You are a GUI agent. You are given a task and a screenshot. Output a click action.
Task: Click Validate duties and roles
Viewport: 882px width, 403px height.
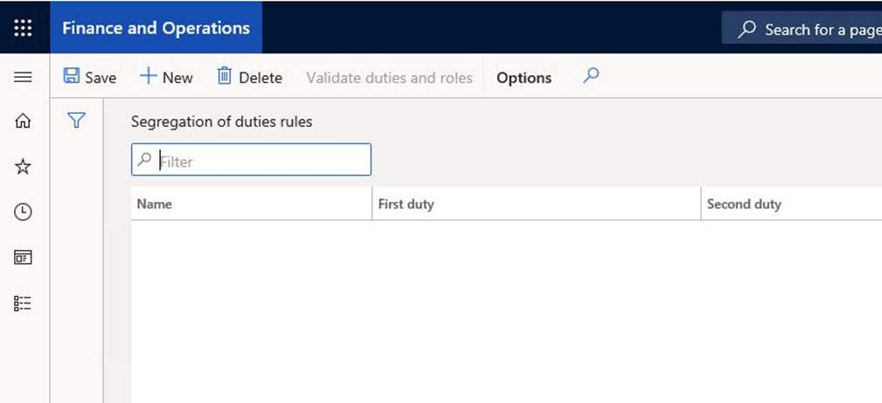point(389,77)
